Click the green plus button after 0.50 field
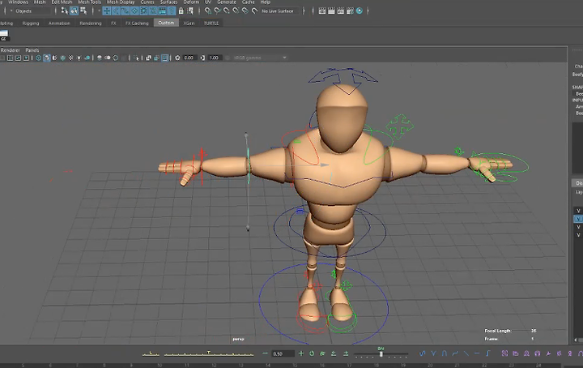This screenshot has width=583, height=368. click(301, 353)
